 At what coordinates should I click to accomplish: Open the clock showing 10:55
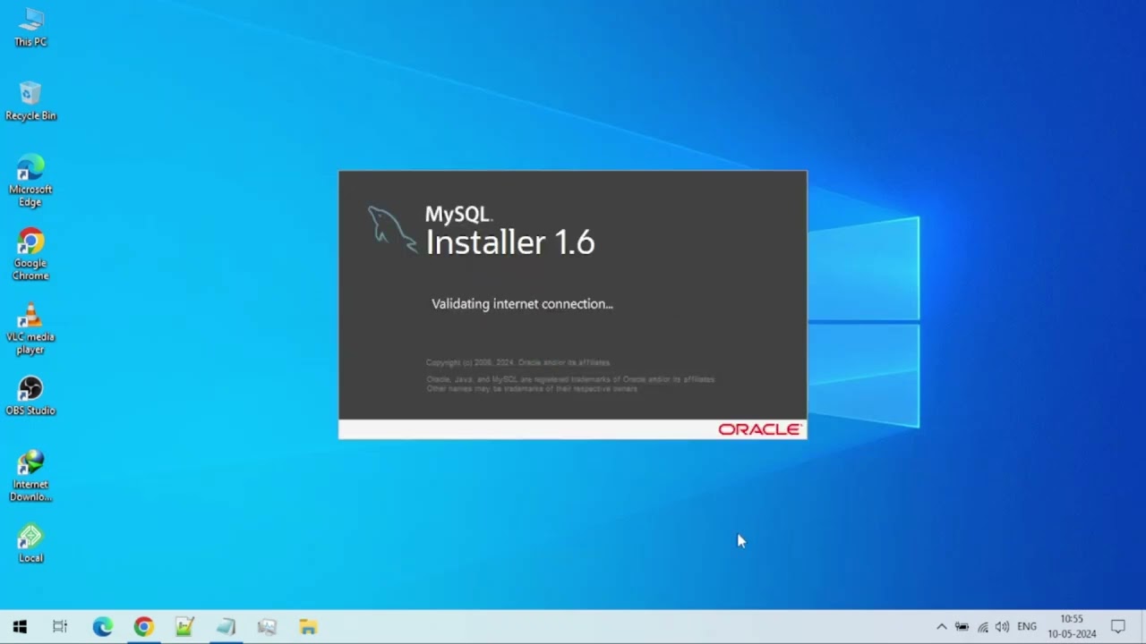[x=1072, y=627]
